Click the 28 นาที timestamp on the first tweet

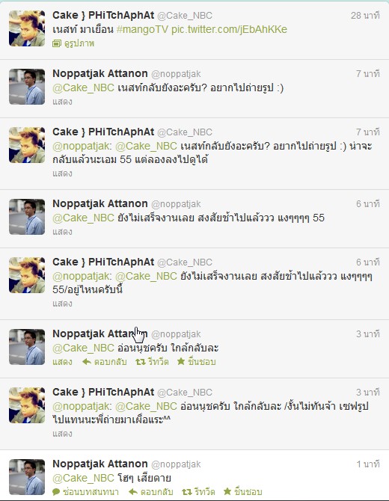[x=365, y=16]
